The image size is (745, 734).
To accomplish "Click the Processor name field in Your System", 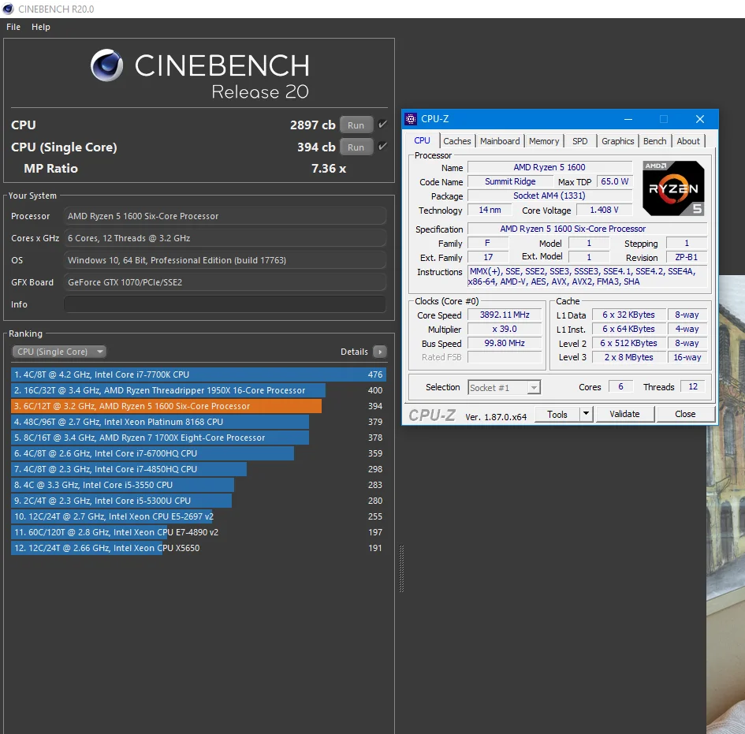I will tap(225, 216).
